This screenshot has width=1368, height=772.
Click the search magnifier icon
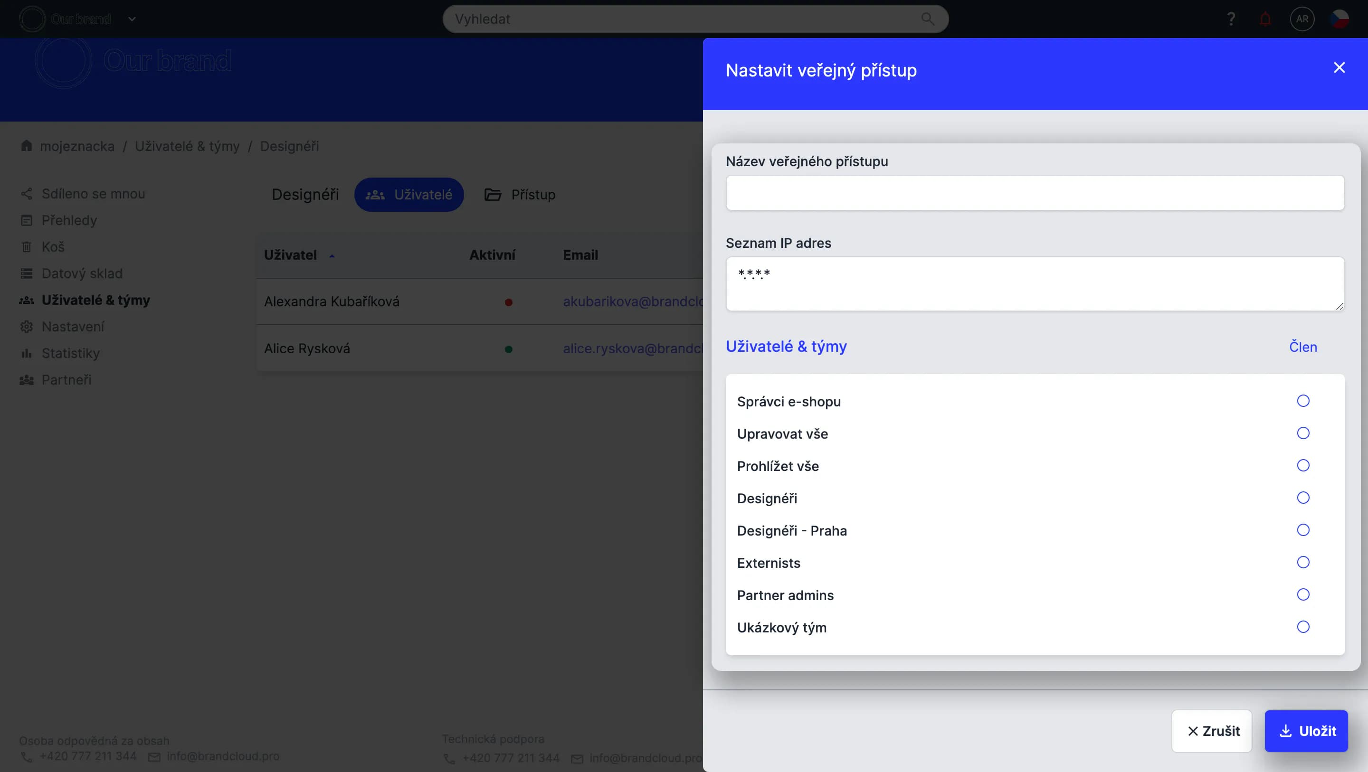click(927, 19)
